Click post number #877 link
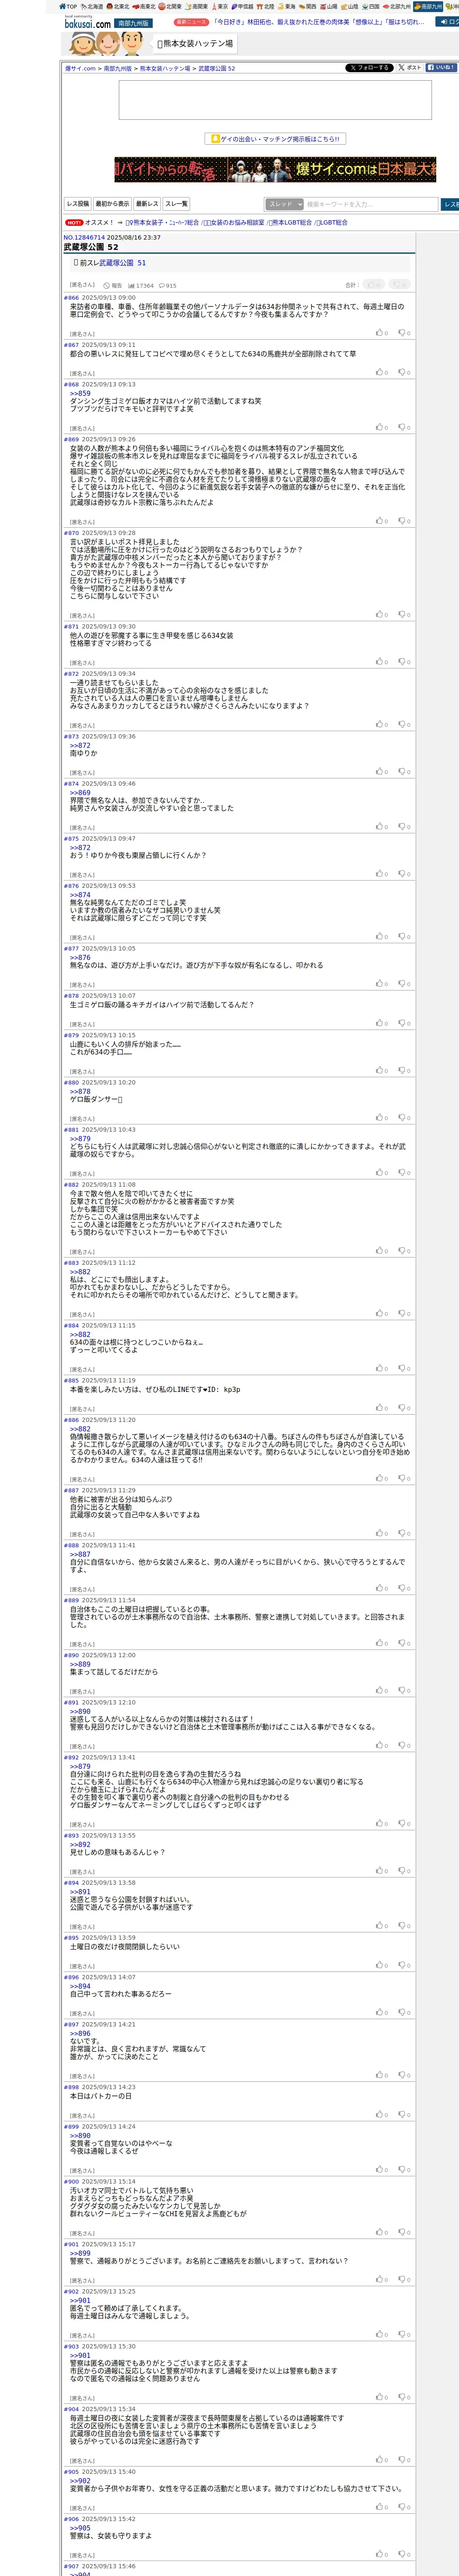This screenshot has width=459, height=2576. (71, 948)
